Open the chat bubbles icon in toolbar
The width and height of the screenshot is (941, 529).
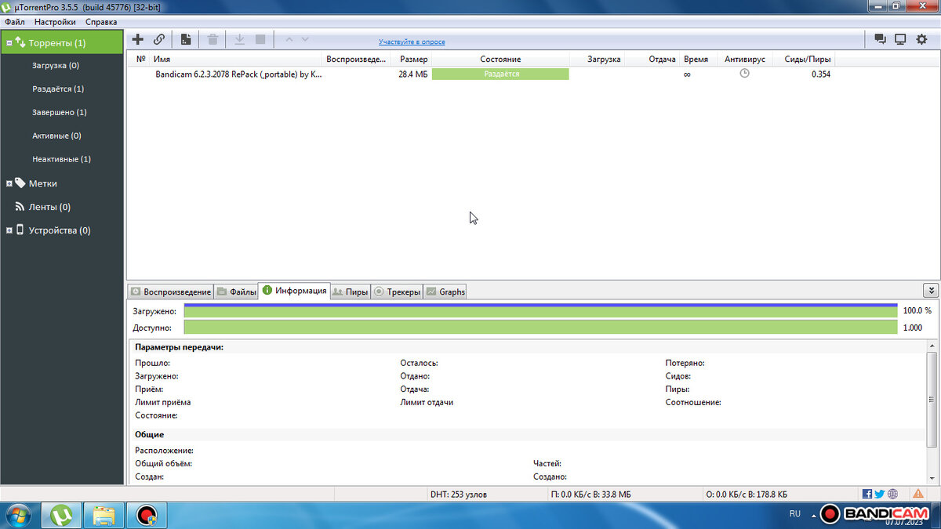pyautogui.click(x=881, y=39)
